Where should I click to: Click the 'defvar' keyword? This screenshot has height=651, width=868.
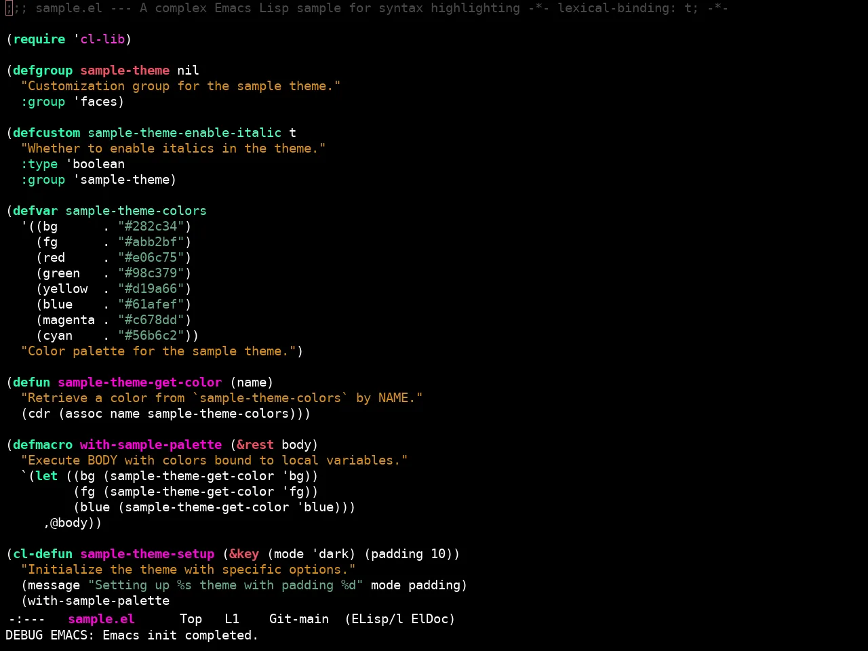pyautogui.click(x=35, y=211)
